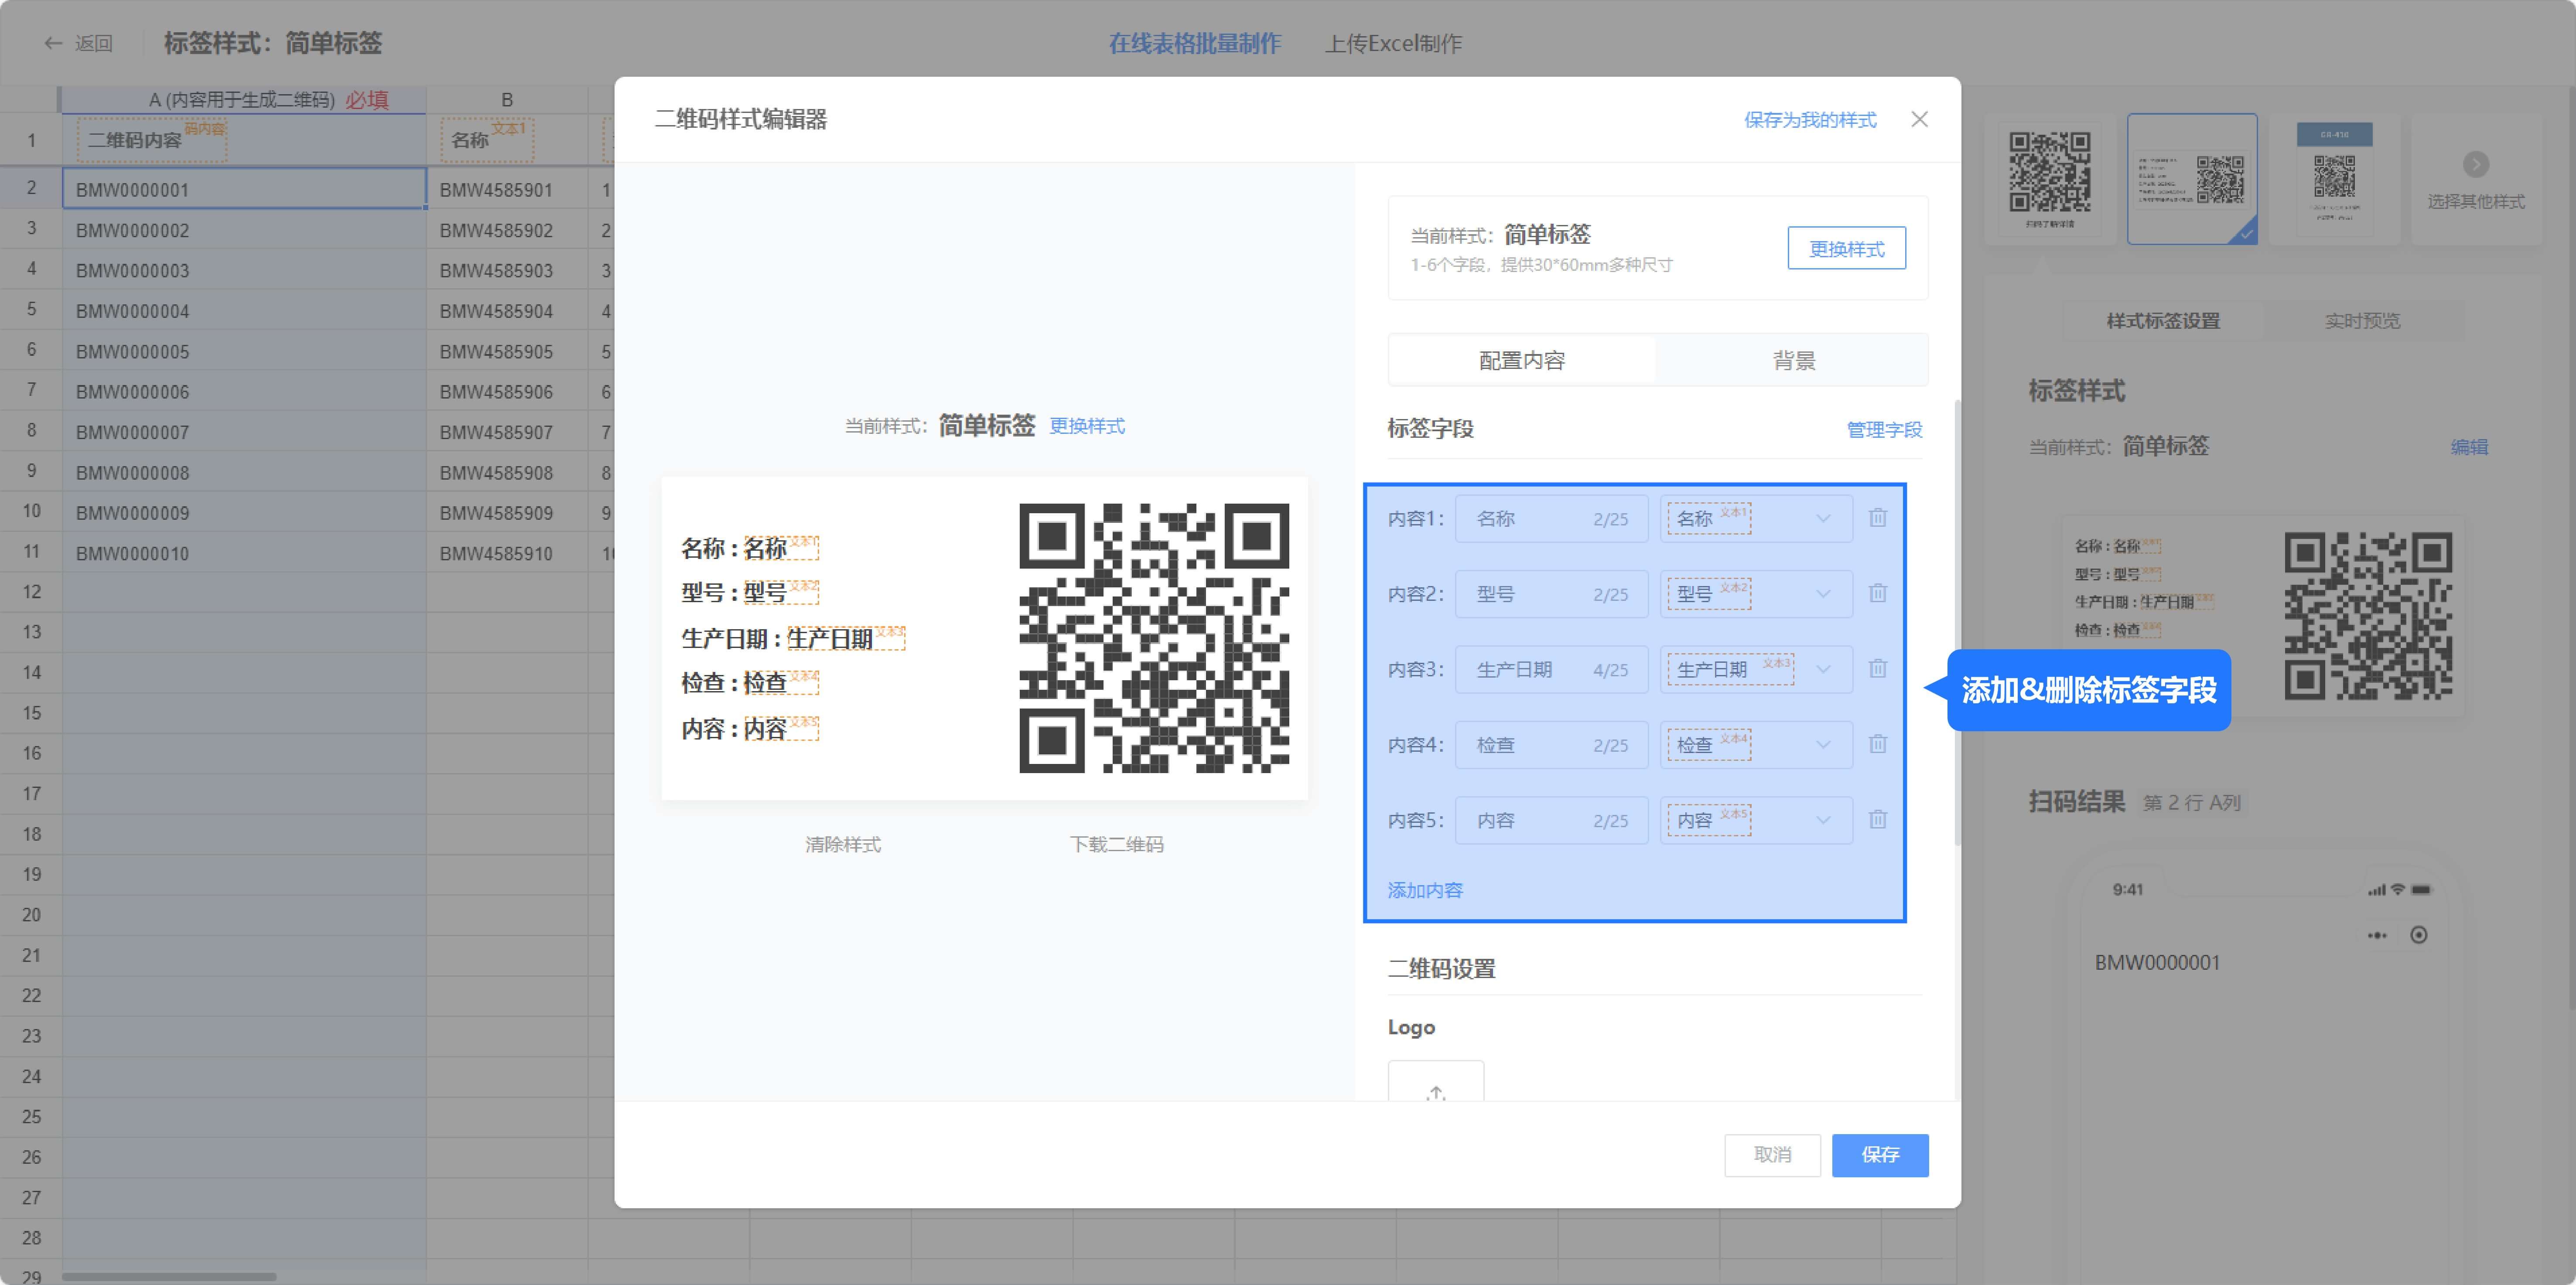Remove 内容3 生产日期 row via trash icon
The height and width of the screenshot is (1285, 2576).
pyautogui.click(x=1877, y=669)
